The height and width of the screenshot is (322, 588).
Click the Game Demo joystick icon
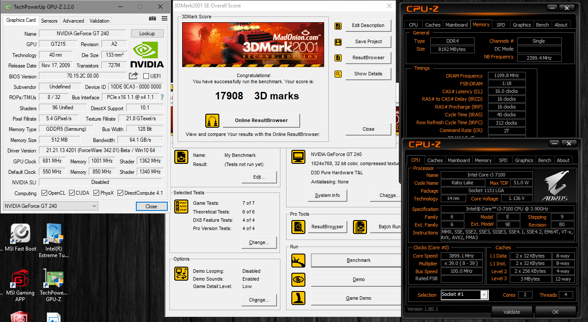pos(298,298)
